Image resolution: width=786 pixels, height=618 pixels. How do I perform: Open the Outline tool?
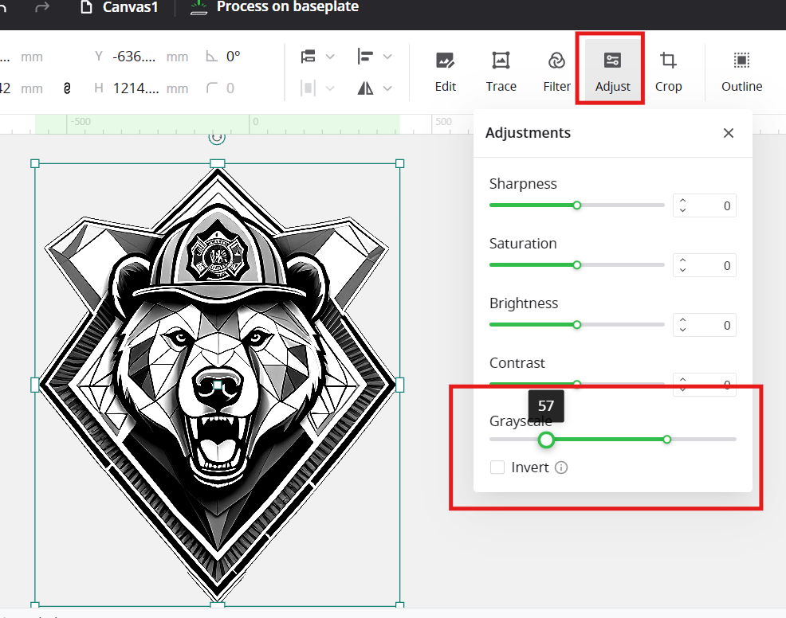[x=741, y=72]
